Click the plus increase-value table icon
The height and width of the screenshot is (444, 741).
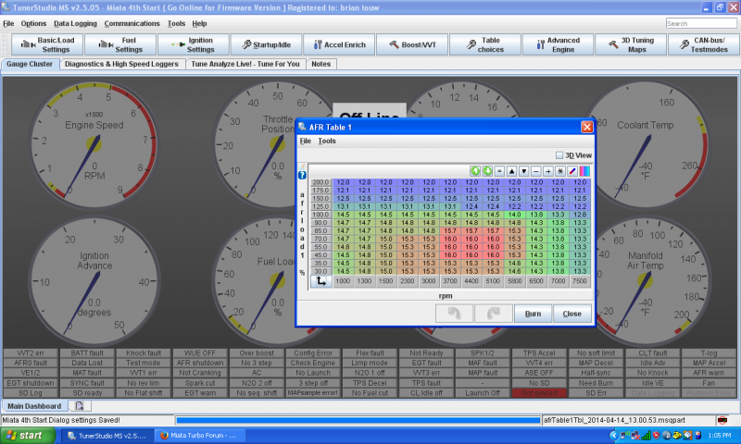(548, 171)
